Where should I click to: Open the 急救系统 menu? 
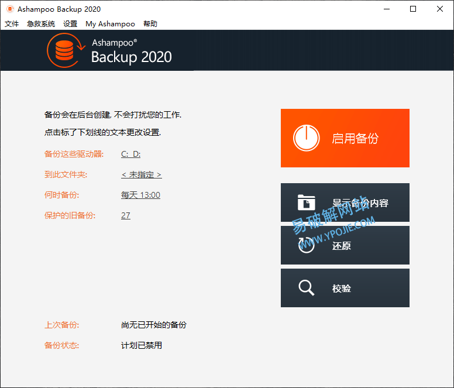pyautogui.click(x=41, y=24)
